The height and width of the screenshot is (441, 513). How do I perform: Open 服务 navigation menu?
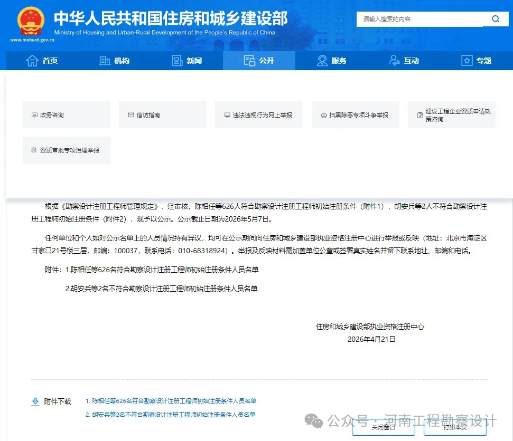(x=331, y=61)
